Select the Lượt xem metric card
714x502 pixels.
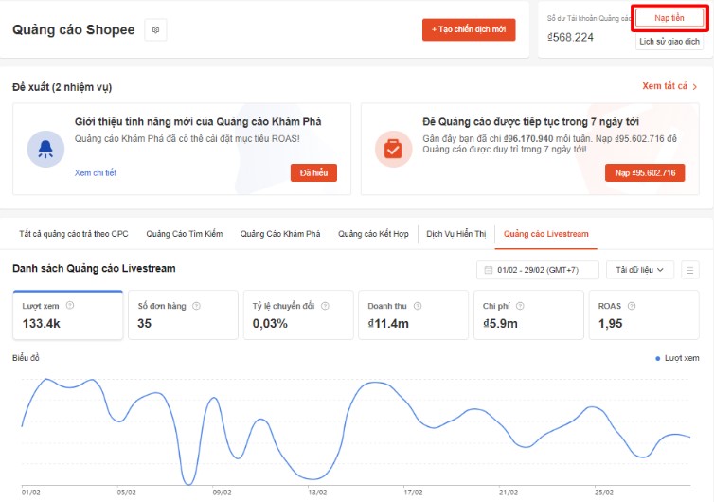click(x=68, y=314)
